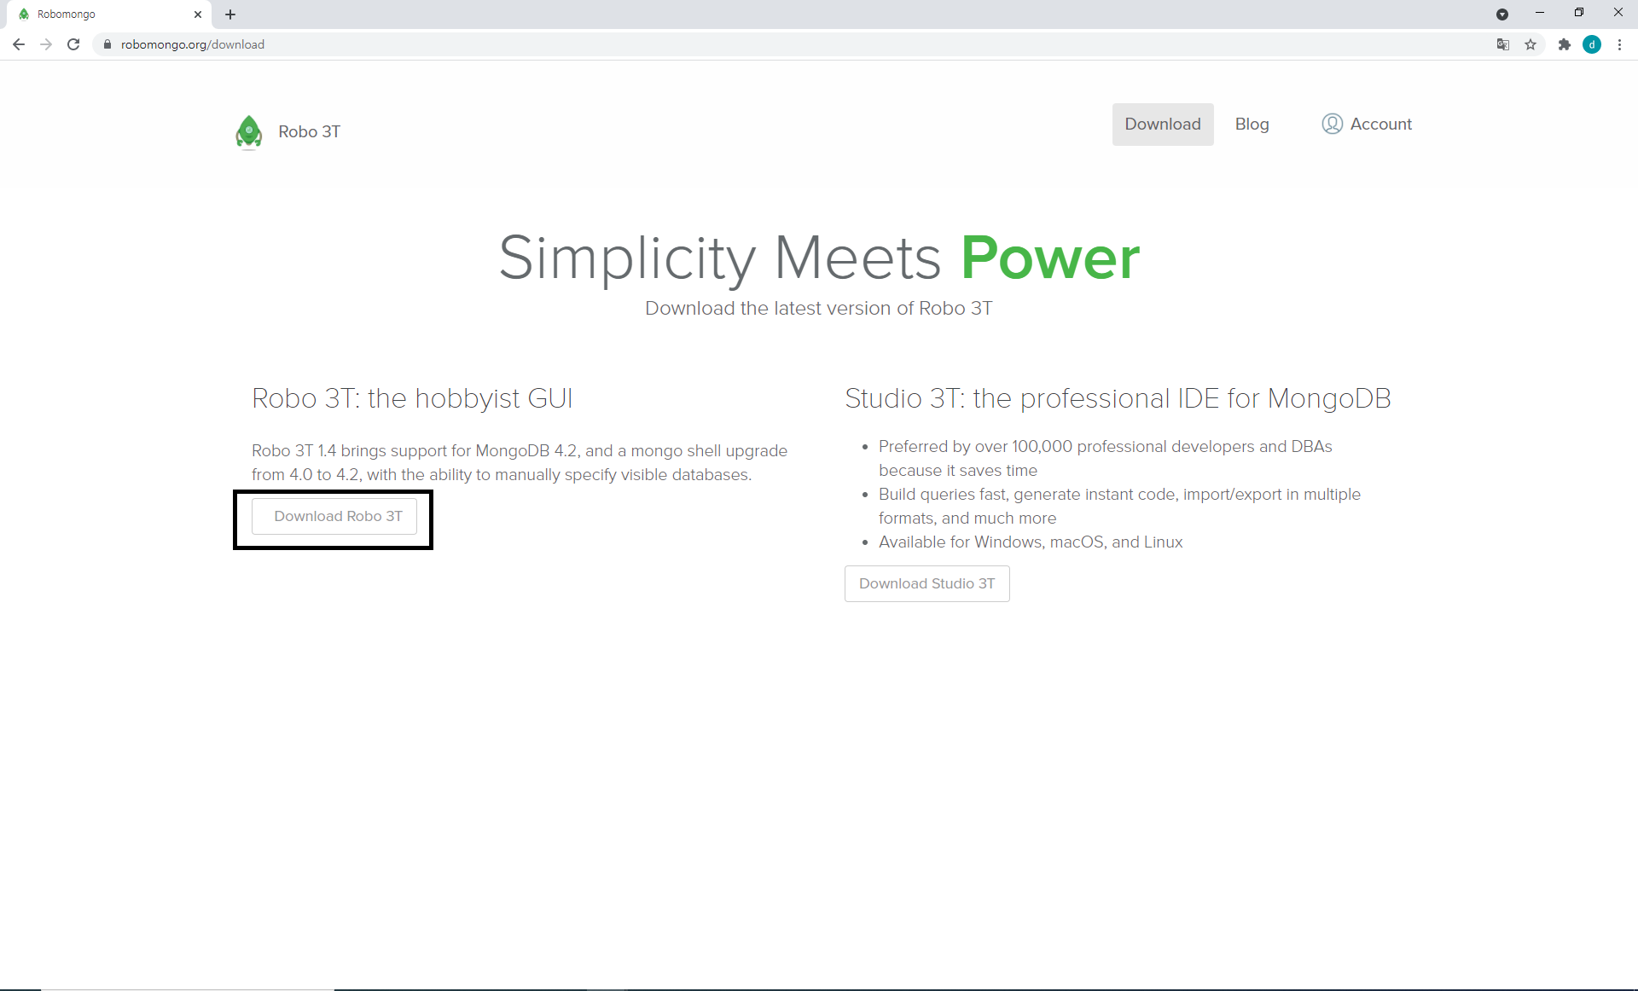This screenshot has width=1638, height=991.
Task: Click the browser forward arrow
Action: 46,44
